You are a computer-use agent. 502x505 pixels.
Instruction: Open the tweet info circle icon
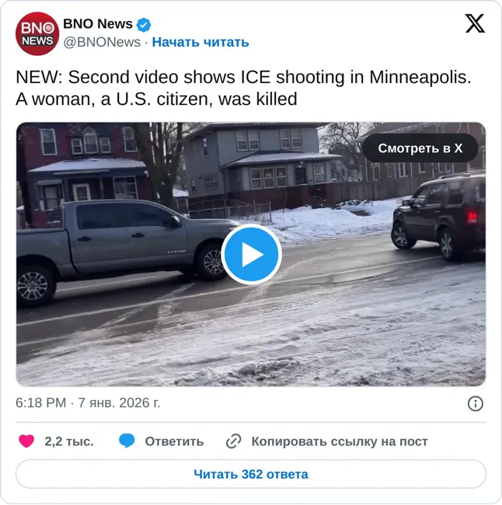[x=476, y=403]
